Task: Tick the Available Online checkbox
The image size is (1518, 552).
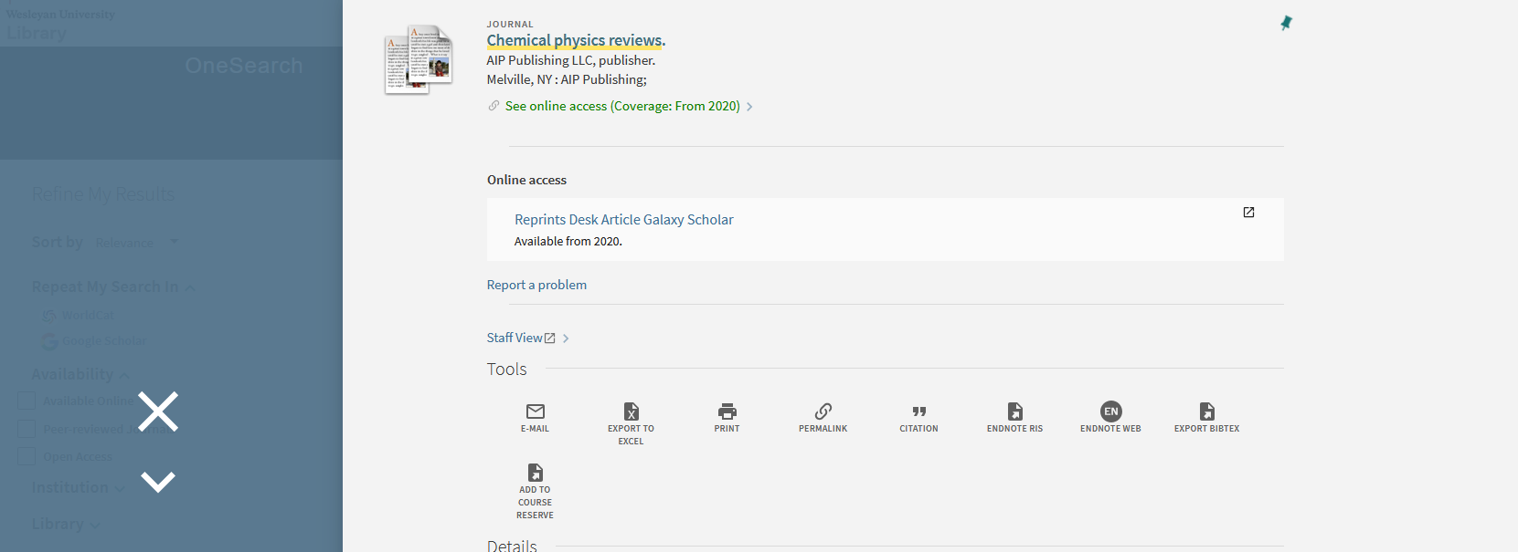Action: point(27,401)
